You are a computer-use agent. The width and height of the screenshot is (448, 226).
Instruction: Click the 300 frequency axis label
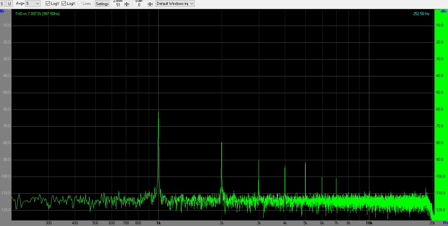(49, 223)
